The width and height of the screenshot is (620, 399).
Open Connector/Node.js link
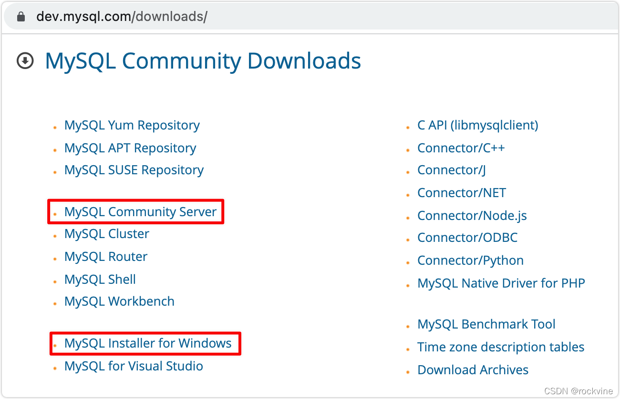point(472,216)
